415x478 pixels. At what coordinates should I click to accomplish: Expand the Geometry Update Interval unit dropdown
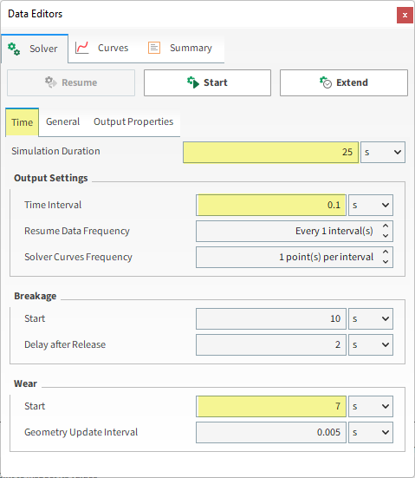[x=371, y=432]
